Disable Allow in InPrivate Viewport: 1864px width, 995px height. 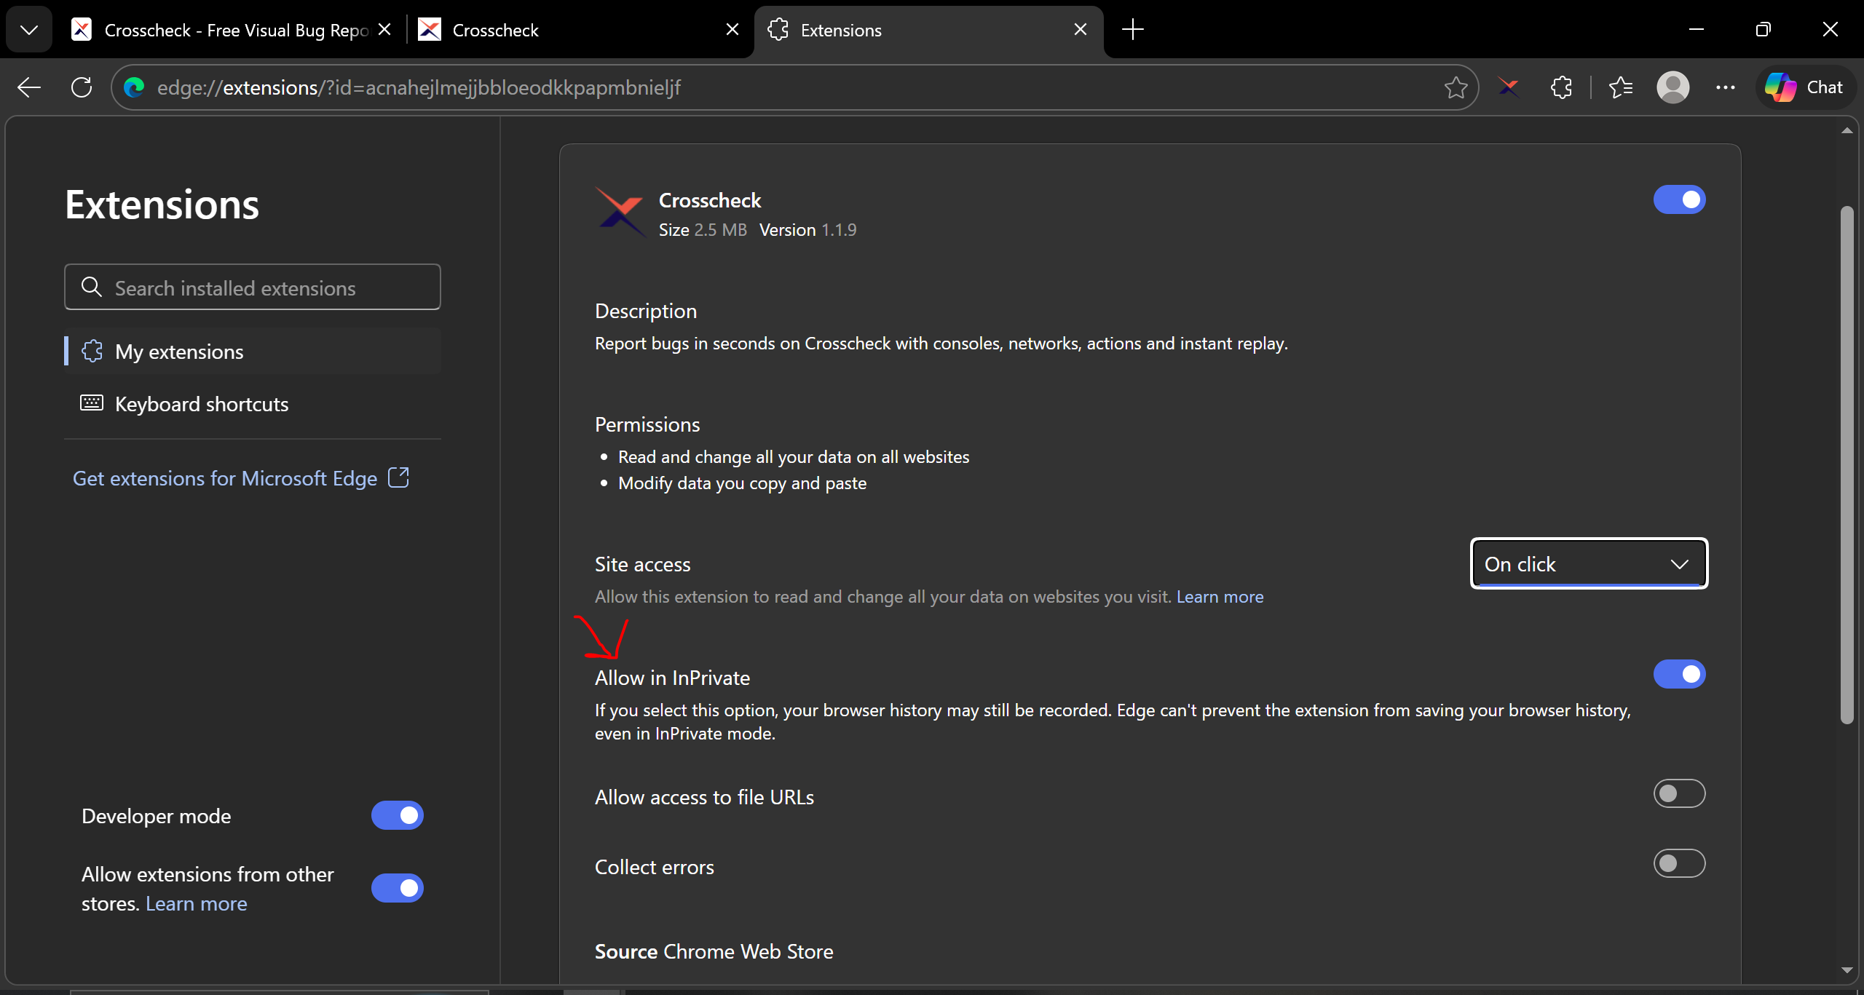click(1679, 673)
